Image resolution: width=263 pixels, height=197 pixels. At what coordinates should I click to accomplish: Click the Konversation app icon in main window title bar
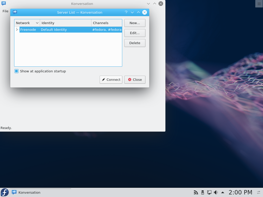click(4, 4)
